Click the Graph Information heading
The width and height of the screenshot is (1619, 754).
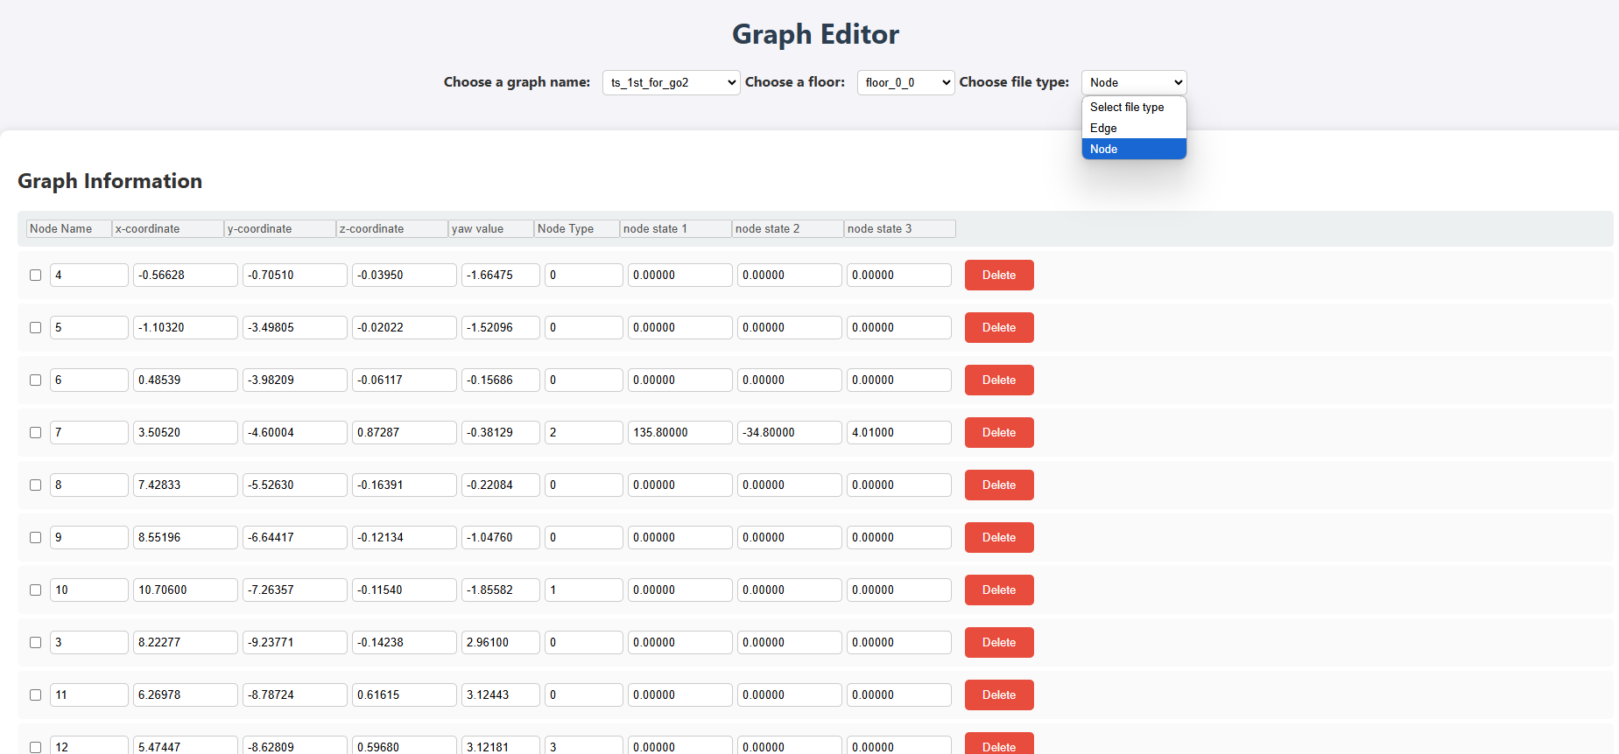(x=110, y=181)
